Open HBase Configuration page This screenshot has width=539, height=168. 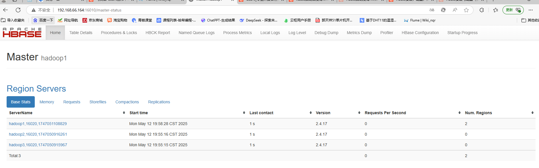[x=420, y=33]
